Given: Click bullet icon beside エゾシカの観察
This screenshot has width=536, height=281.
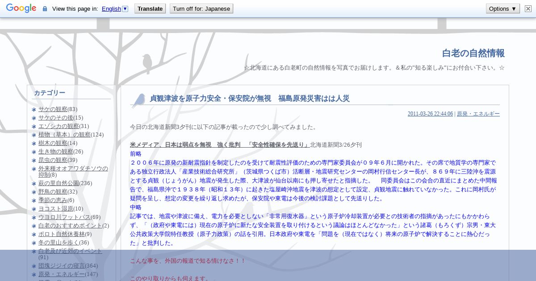Looking at the screenshot, I should pos(34,127).
